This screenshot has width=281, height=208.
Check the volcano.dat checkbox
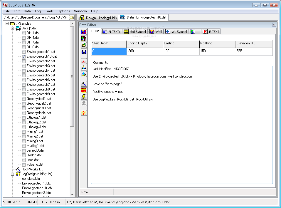[24, 165]
